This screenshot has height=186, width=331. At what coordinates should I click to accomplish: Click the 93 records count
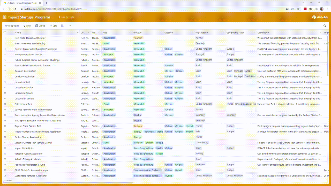click(x=8, y=180)
